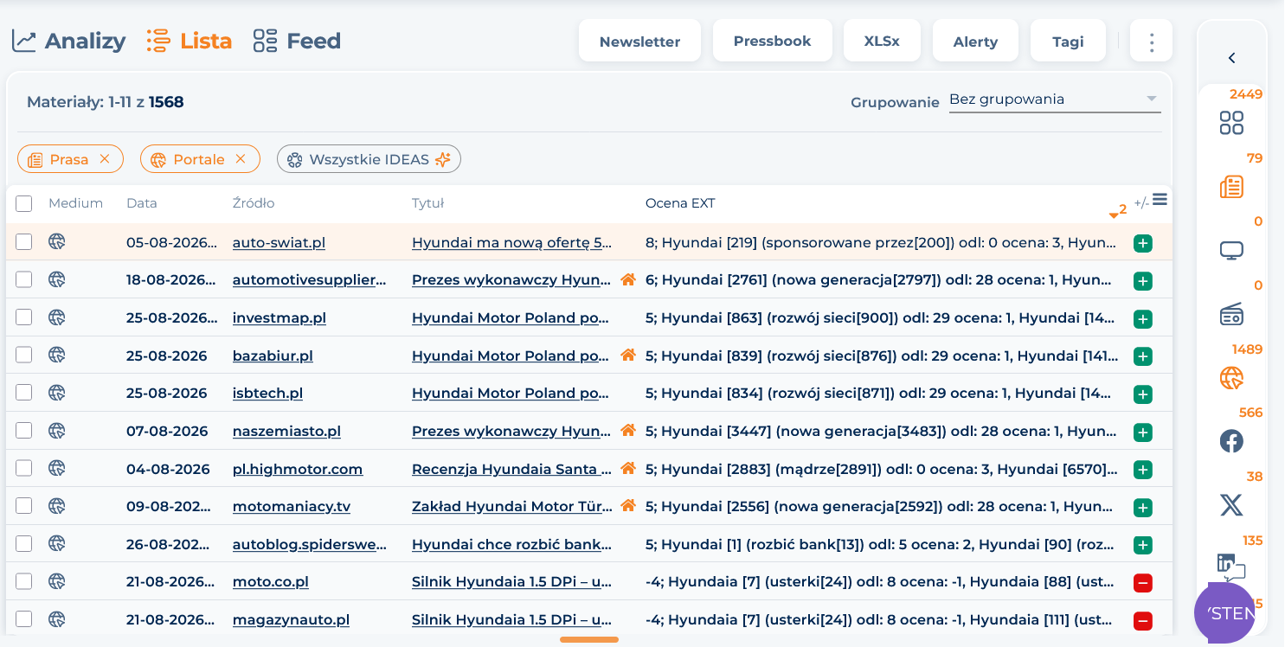Open the Alerty button
Image resolution: width=1285 pixels, height=647 pixels.
click(975, 42)
